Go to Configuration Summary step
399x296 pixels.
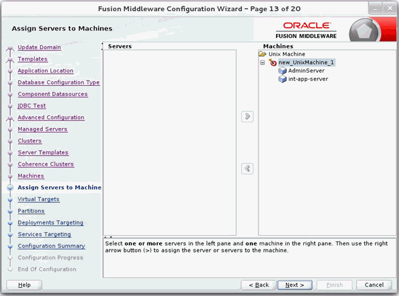(52, 246)
